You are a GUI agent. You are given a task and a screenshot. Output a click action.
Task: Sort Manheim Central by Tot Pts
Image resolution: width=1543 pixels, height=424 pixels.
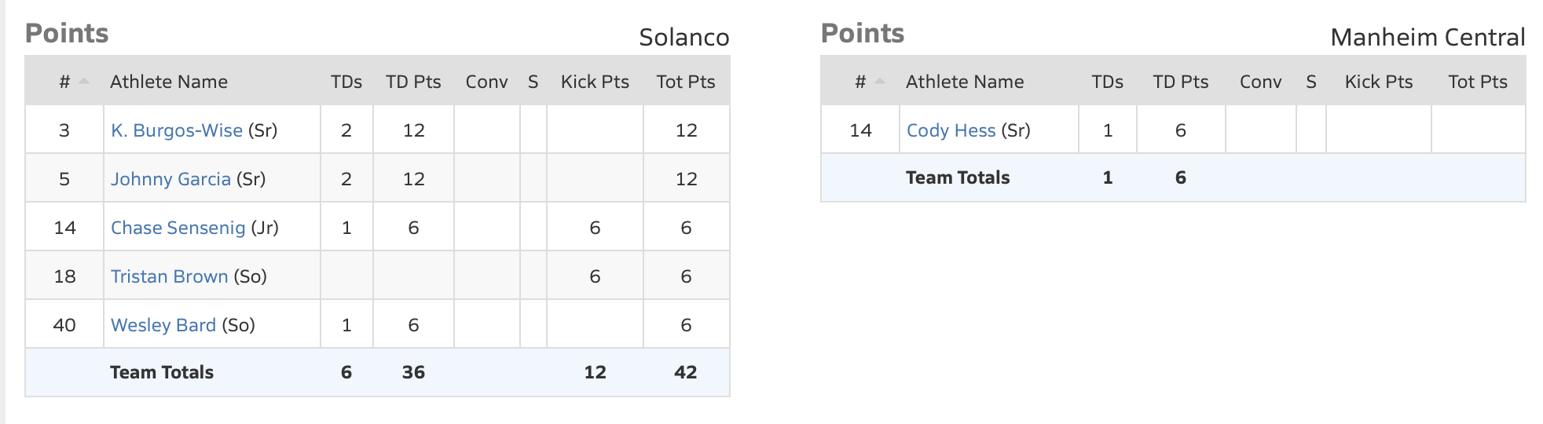click(1478, 82)
